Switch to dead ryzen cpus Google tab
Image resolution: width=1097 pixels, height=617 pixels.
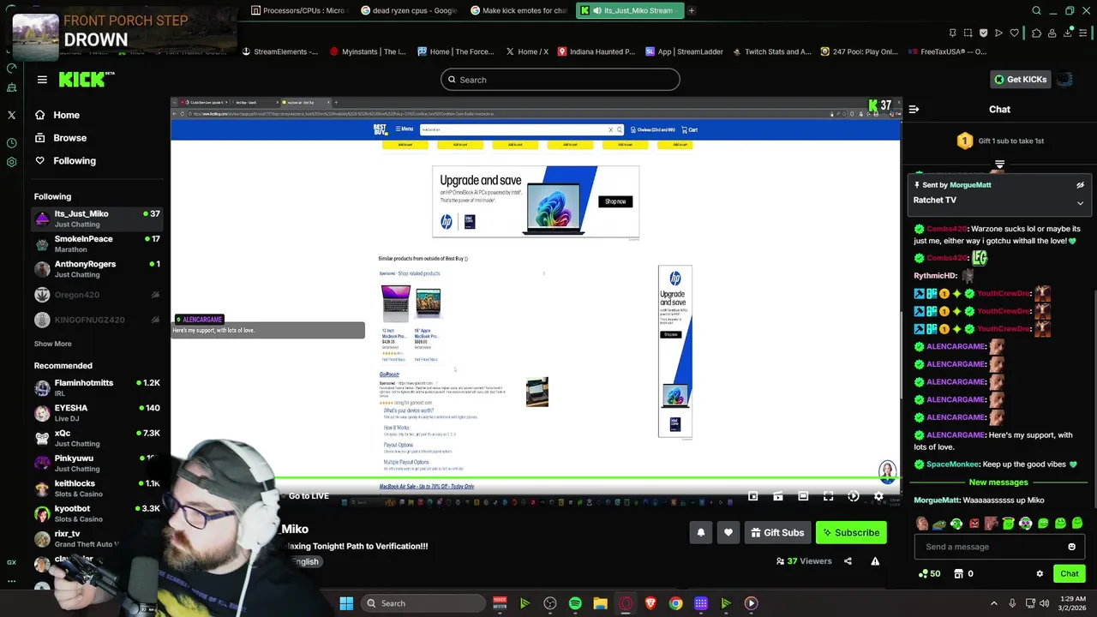pyautogui.click(x=410, y=10)
